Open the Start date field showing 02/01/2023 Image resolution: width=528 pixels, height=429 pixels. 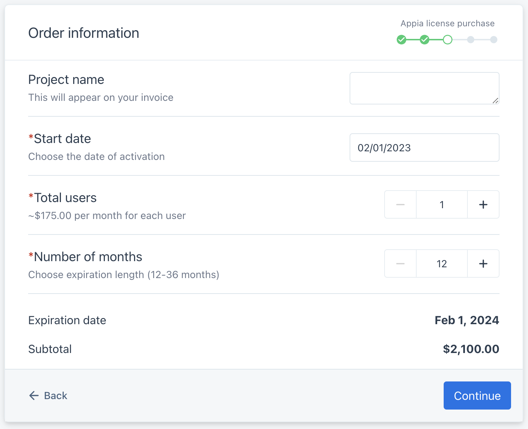point(424,148)
